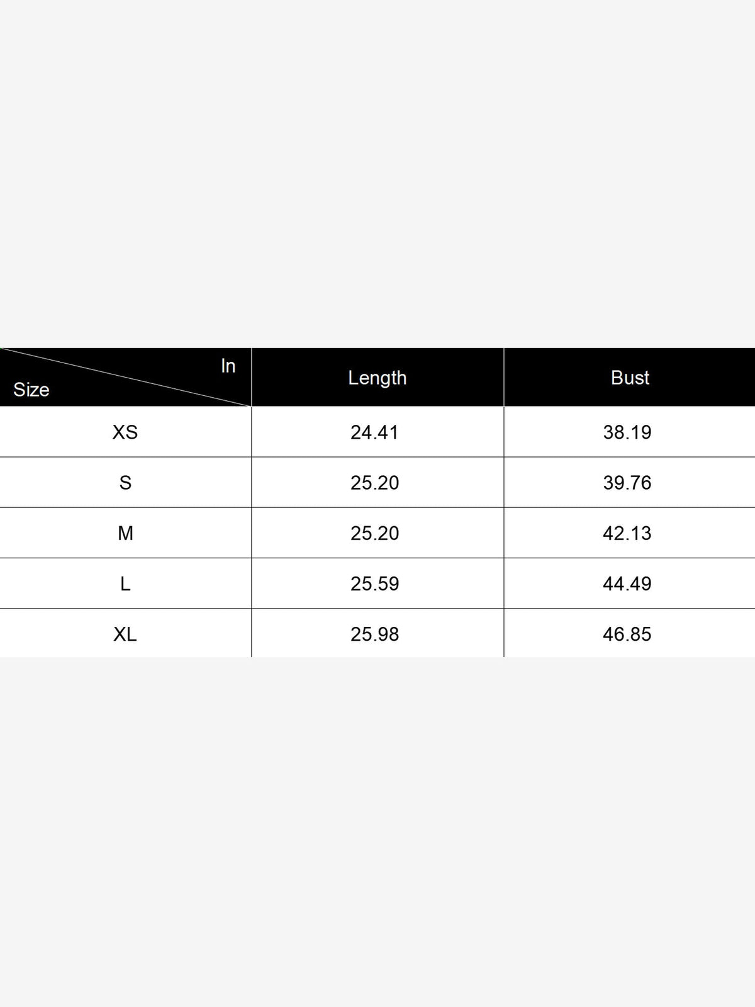The width and height of the screenshot is (755, 1007).
Task: Click the diagonal divider in header cell
Action: (x=126, y=377)
